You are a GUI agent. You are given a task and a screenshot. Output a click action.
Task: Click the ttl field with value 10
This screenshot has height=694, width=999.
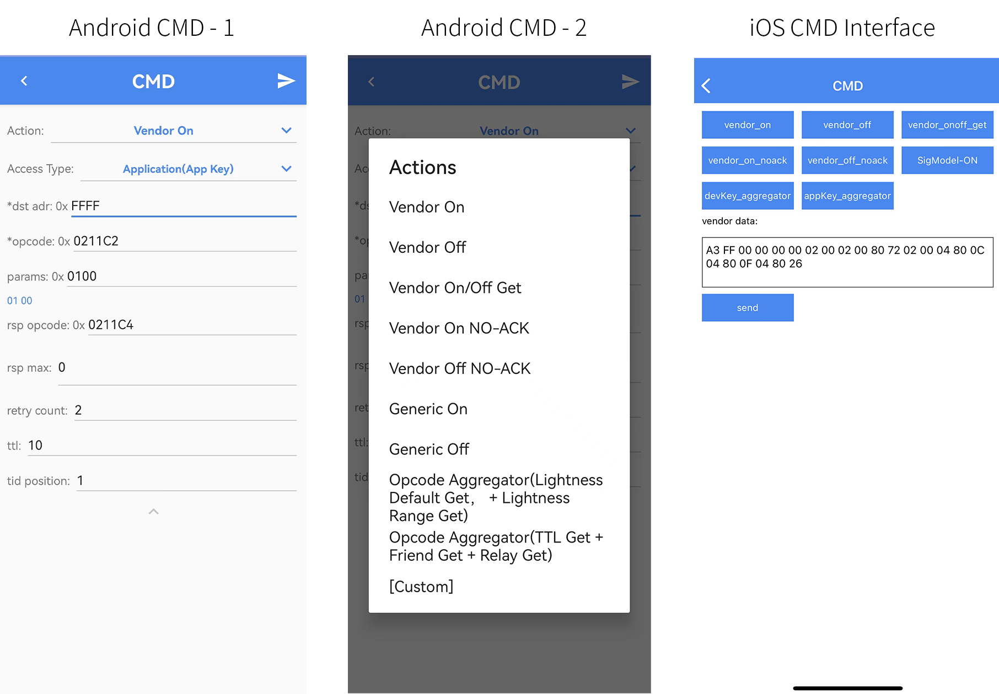(x=162, y=446)
